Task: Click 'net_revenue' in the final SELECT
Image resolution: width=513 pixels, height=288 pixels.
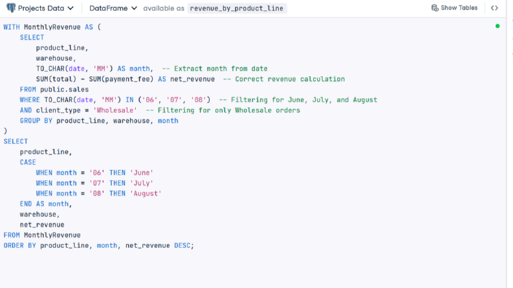Action: (42, 225)
